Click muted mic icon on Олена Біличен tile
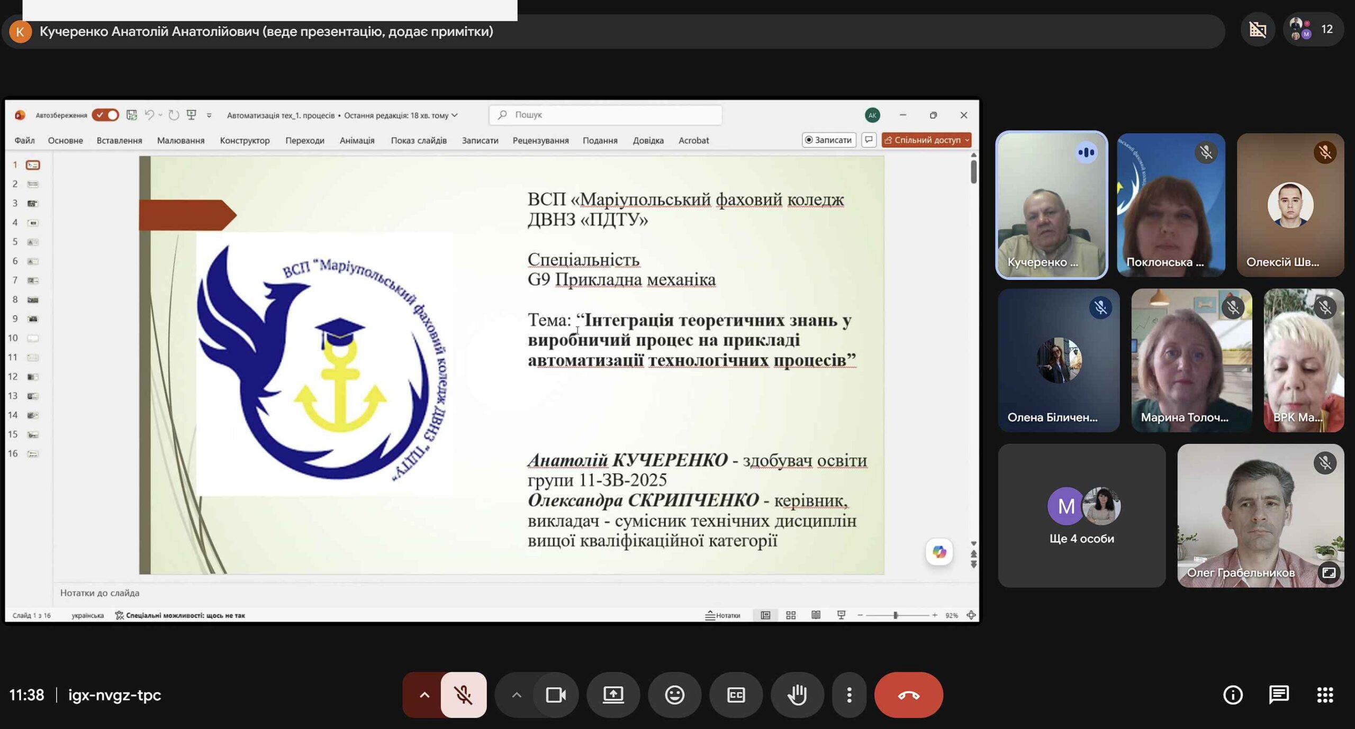Viewport: 1355px width, 729px height. [x=1100, y=308]
